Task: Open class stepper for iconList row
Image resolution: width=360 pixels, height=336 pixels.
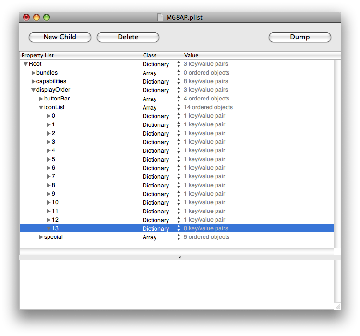Action: point(179,107)
